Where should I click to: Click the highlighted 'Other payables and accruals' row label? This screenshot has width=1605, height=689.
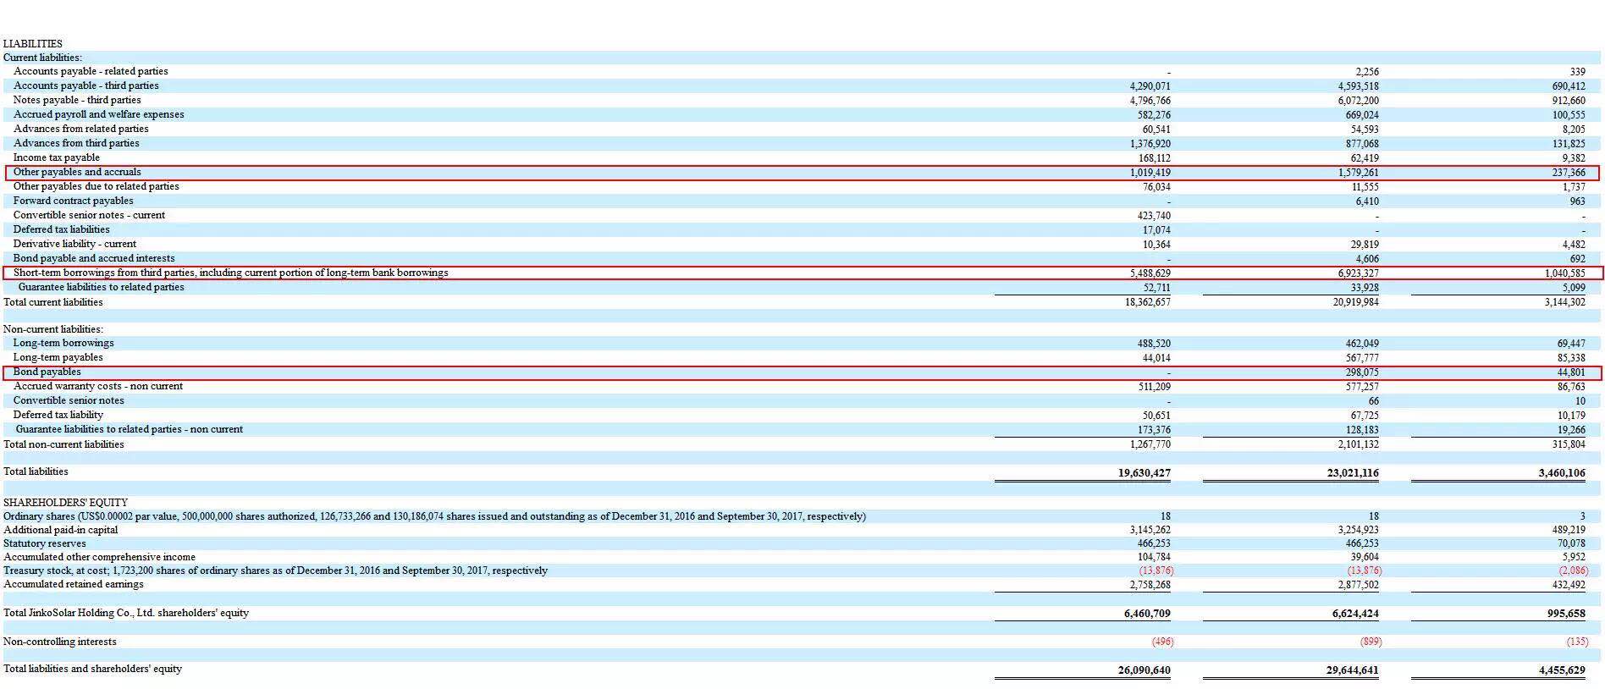[x=77, y=172]
